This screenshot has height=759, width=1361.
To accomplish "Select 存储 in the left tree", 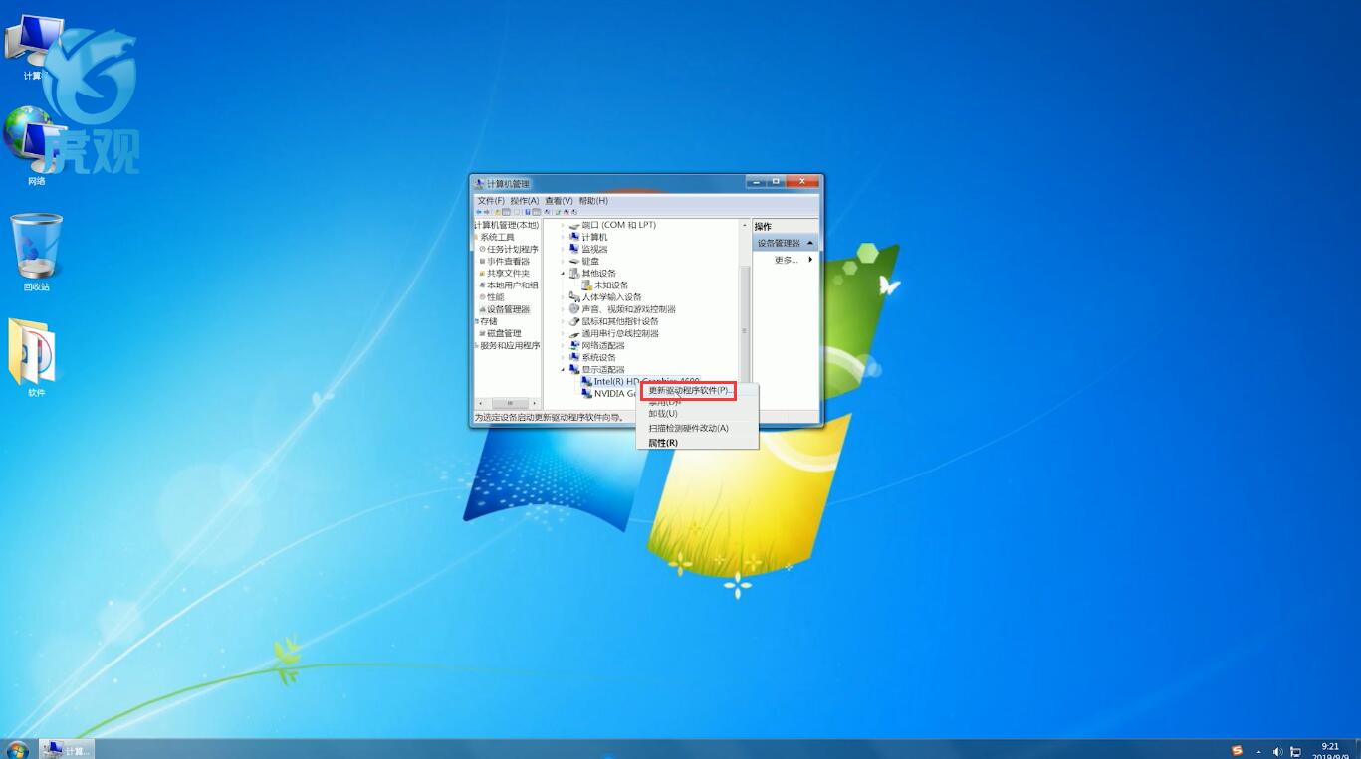I will tap(488, 321).
